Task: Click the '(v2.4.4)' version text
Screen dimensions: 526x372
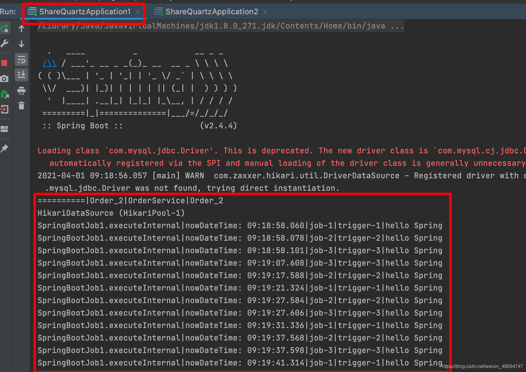Action: (x=218, y=126)
